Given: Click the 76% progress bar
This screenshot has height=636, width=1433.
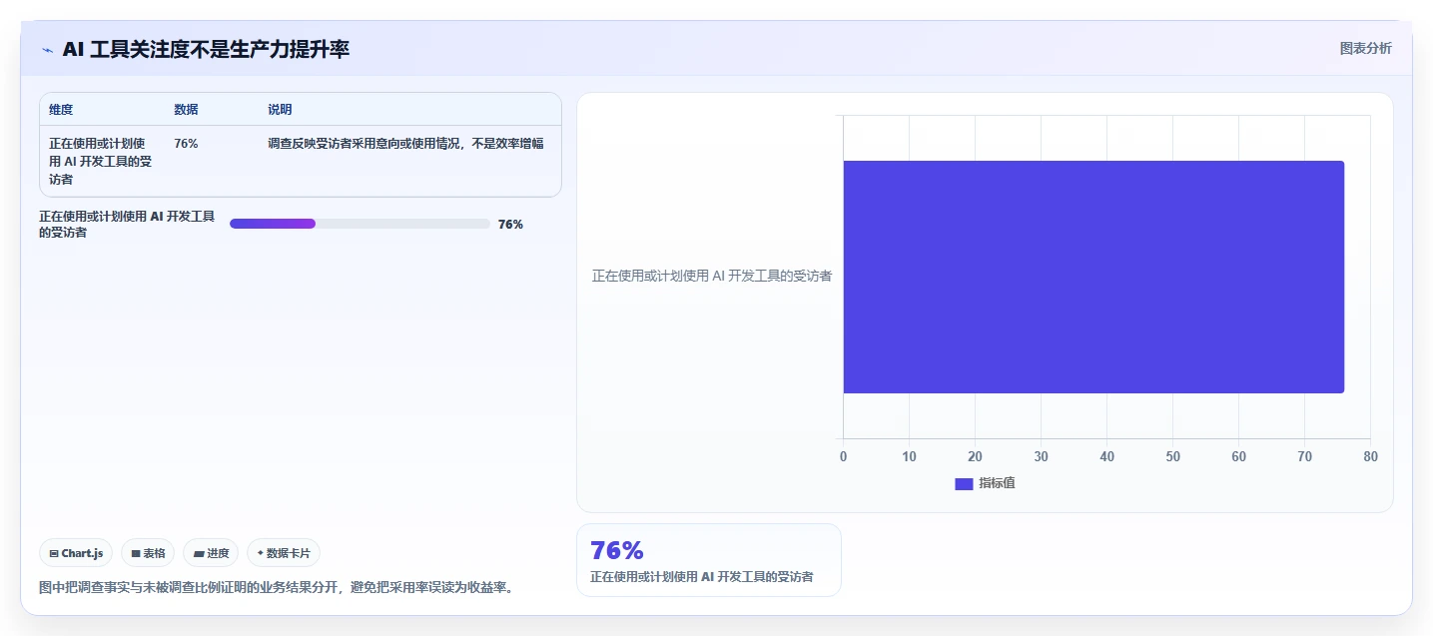Looking at the screenshot, I should (x=359, y=224).
